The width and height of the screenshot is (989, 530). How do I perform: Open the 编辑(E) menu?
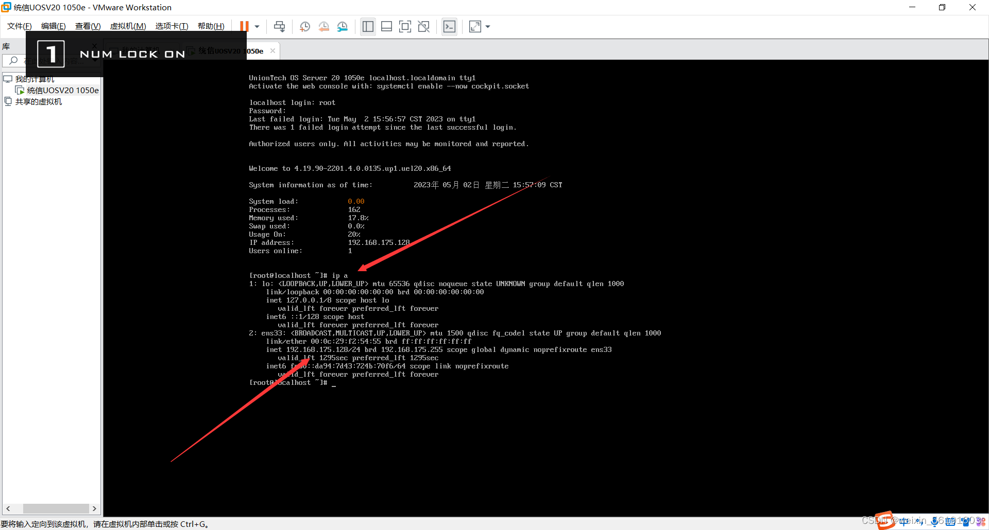(54, 26)
